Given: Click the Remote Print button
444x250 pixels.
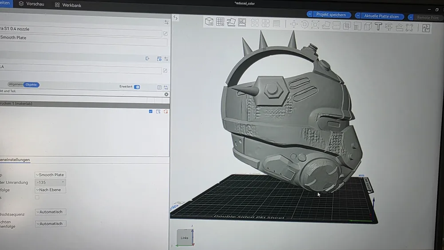Looking at the screenshot, I should (427, 18).
